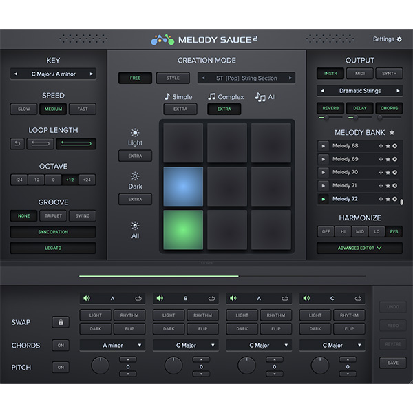Trigger the green glowing melody pad
413x413 pixels.
point(183,230)
